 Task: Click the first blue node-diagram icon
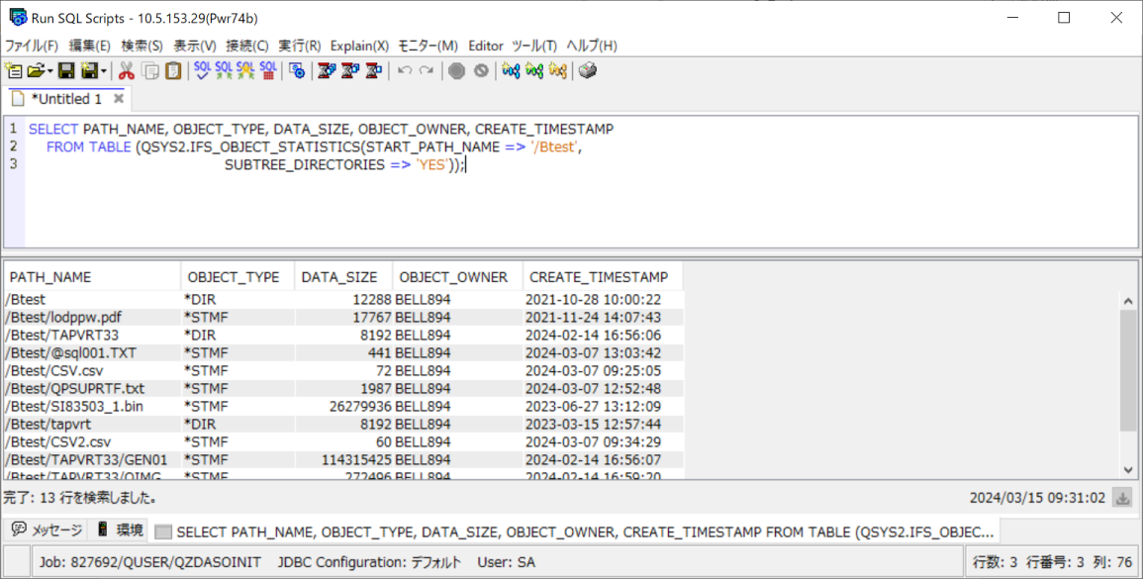point(511,70)
